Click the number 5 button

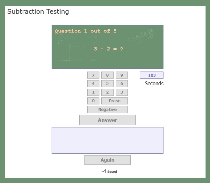coord(107,84)
